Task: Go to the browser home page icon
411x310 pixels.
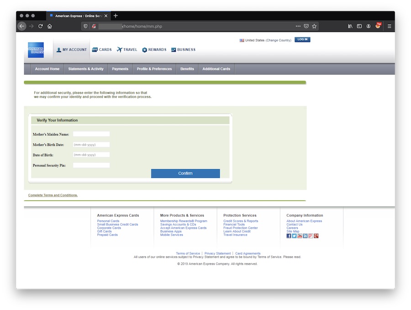Action: 50,27
